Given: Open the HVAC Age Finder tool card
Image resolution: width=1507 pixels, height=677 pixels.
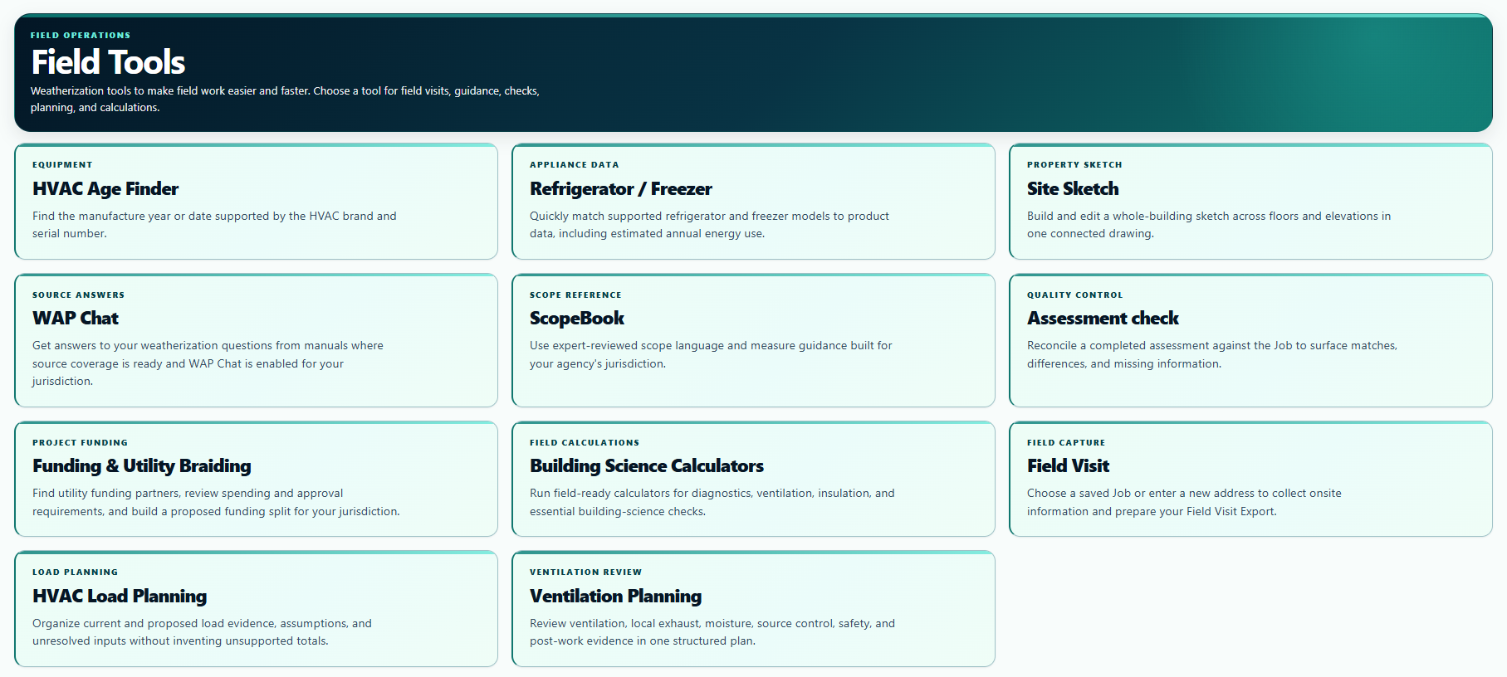Looking at the screenshot, I should click(256, 202).
